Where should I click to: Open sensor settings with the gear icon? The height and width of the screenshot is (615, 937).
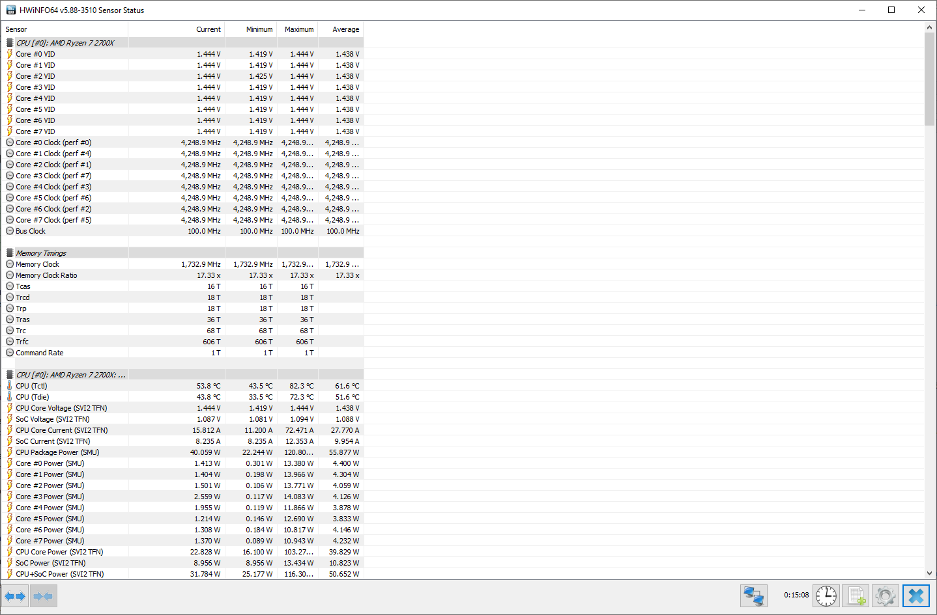click(886, 595)
